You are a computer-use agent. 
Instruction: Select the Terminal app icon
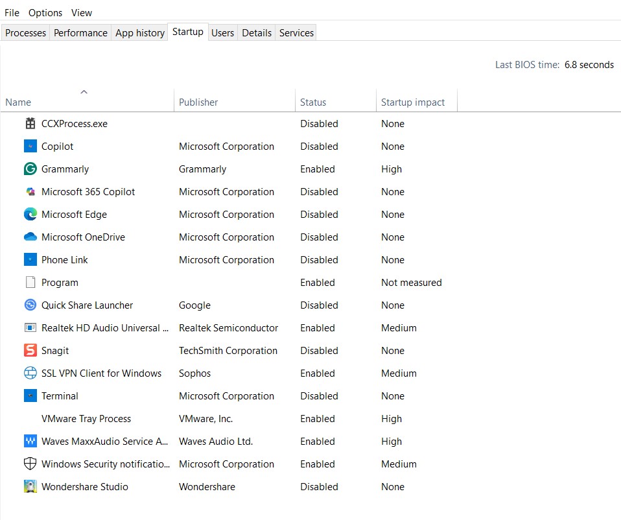tap(30, 396)
